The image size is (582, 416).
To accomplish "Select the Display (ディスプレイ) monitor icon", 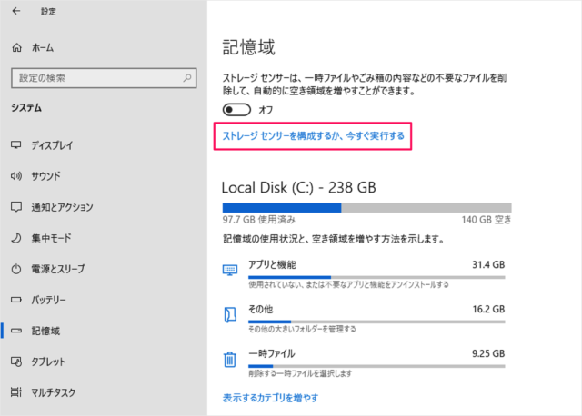I will (x=16, y=145).
